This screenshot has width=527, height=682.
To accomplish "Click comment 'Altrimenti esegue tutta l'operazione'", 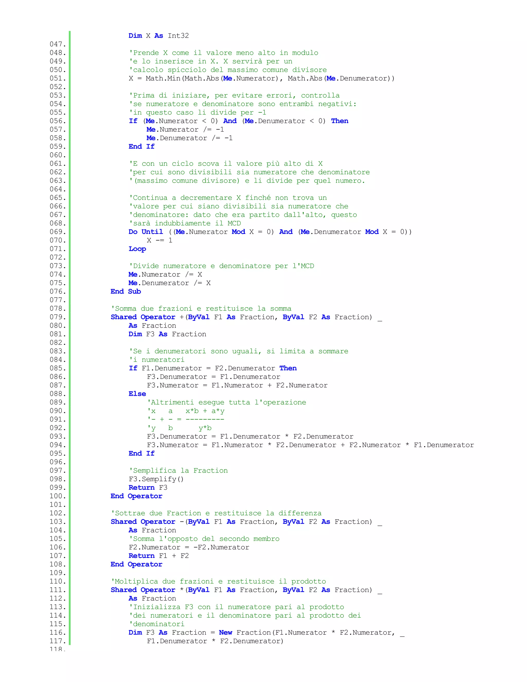I will click(x=226, y=403).
